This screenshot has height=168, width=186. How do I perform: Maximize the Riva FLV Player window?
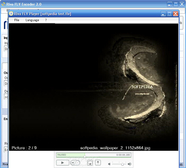click(x=169, y=14)
